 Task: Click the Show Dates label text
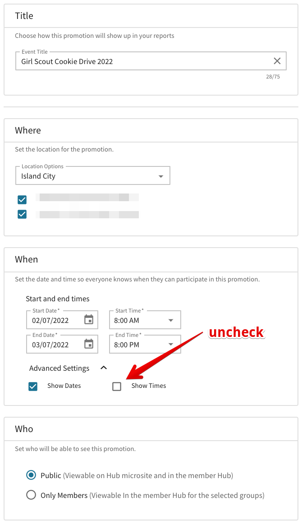point(64,386)
